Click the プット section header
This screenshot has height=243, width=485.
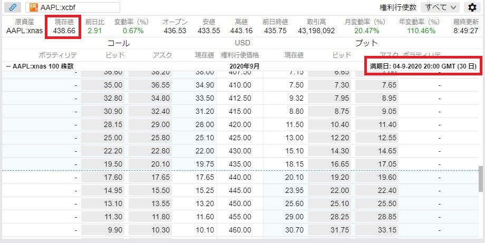point(366,43)
